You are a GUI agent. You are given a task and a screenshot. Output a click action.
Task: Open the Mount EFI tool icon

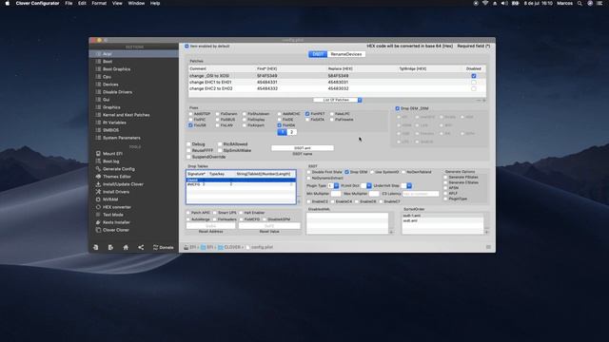tap(98, 154)
